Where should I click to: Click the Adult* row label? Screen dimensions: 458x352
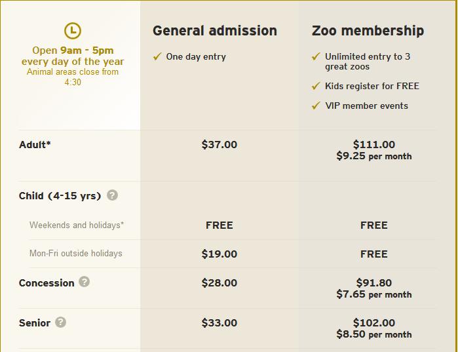[35, 145]
